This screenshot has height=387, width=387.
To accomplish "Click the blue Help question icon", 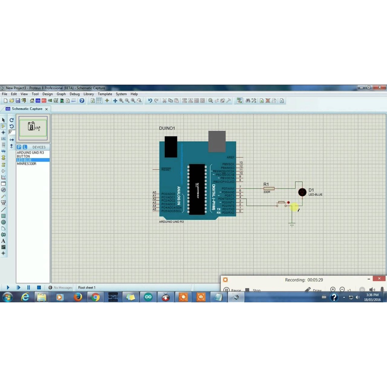I will 82,101.
